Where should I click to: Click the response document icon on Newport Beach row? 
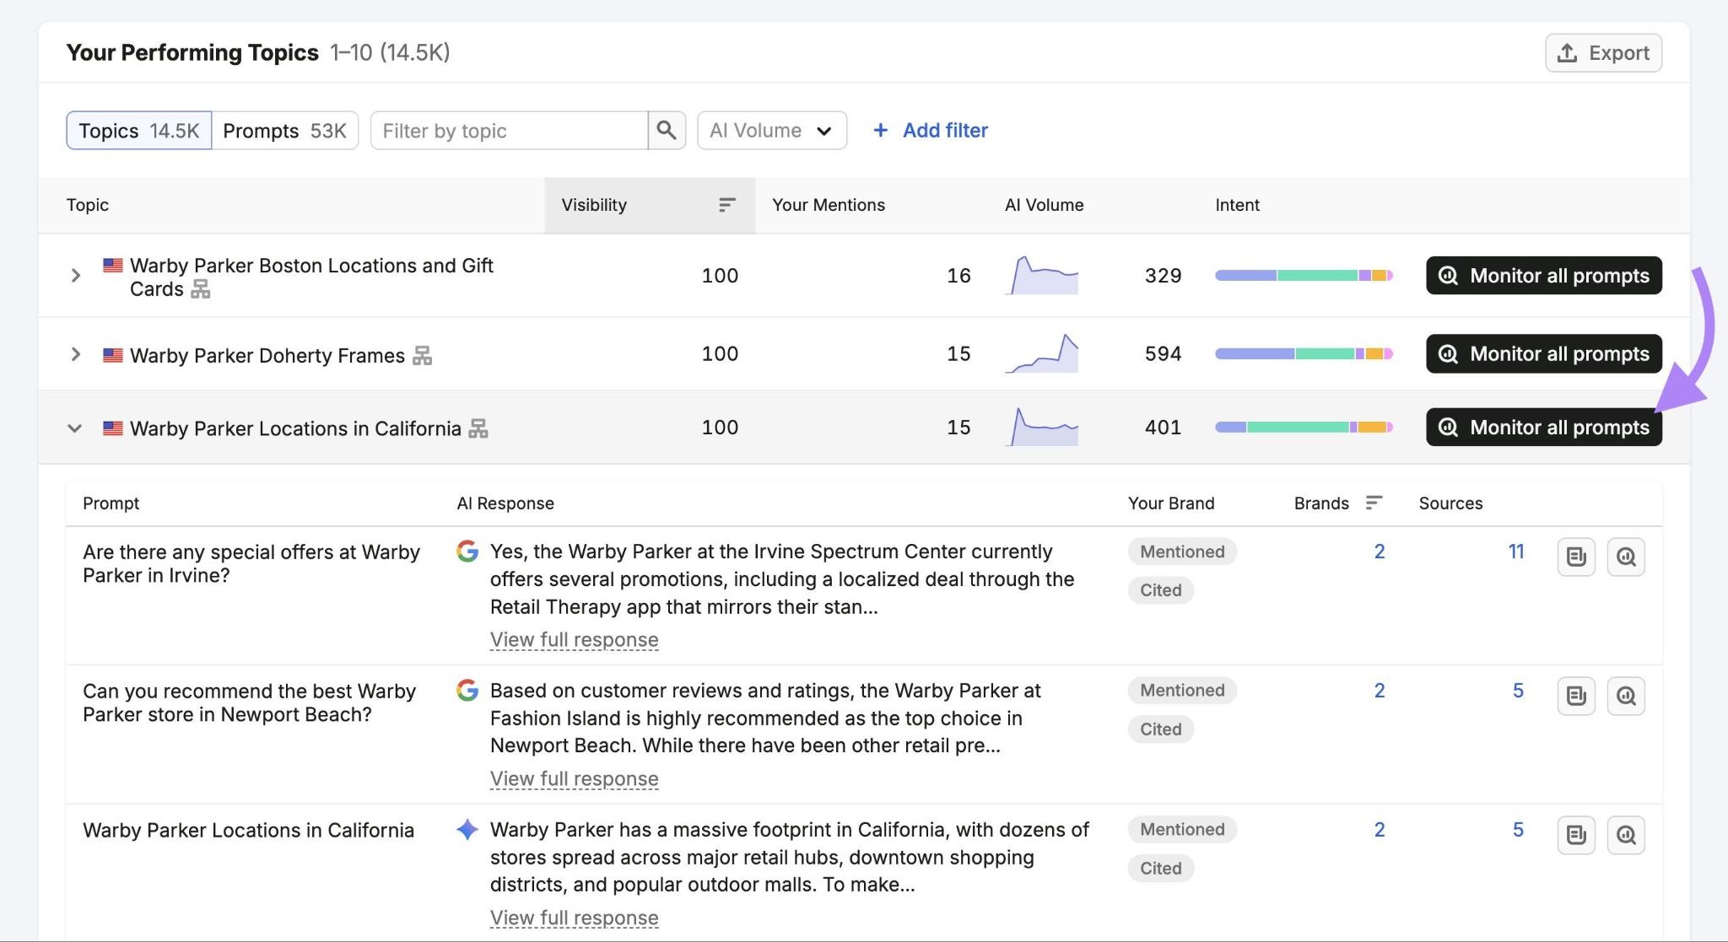click(1576, 696)
